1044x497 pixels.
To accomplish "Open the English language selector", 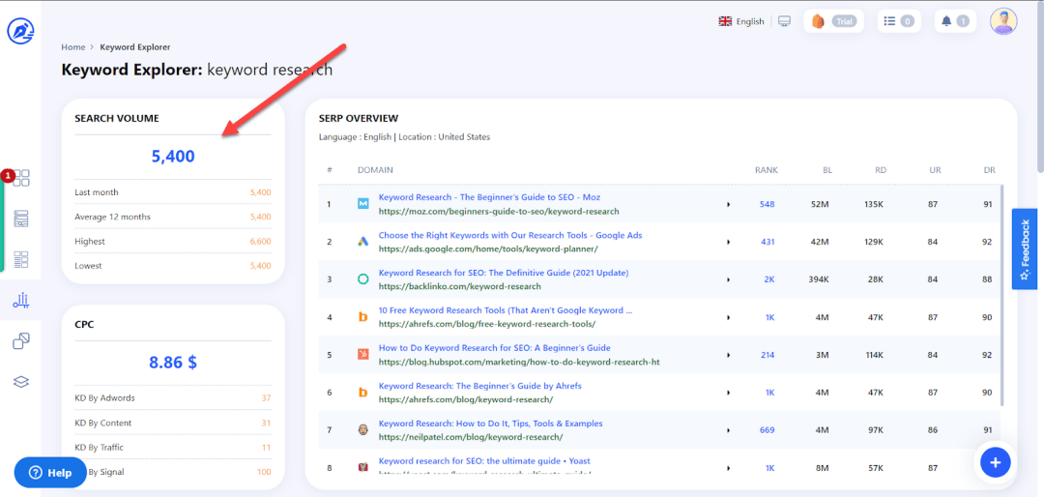I will [x=741, y=21].
